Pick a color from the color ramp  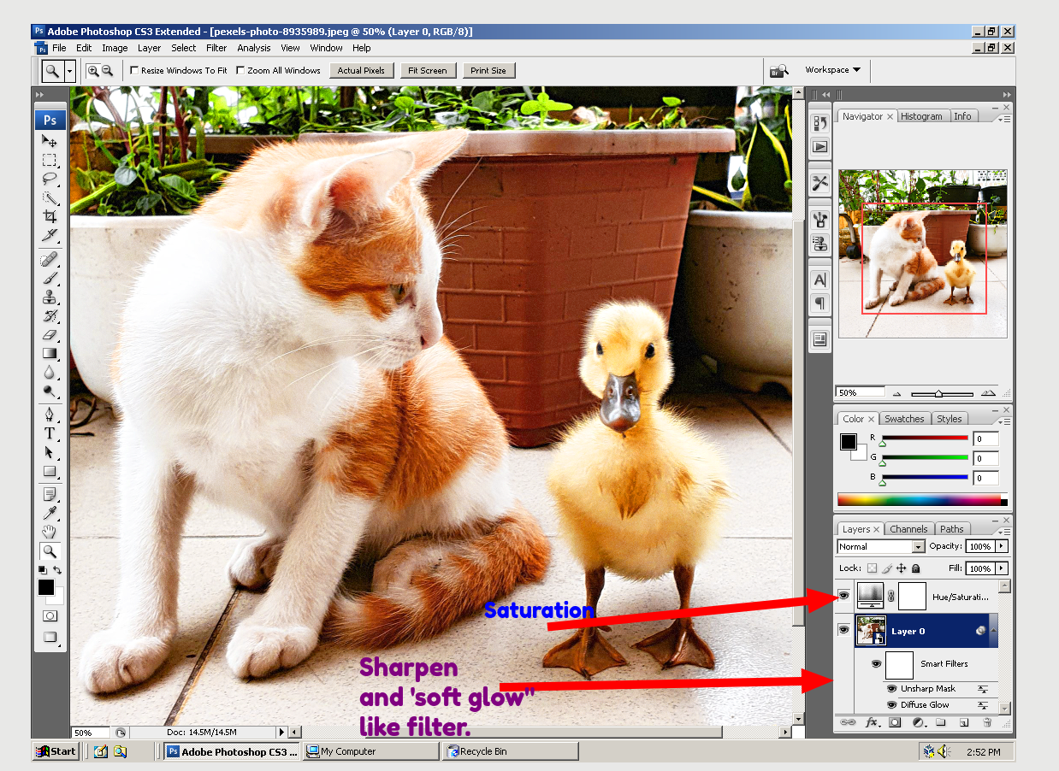(x=922, y=500)
